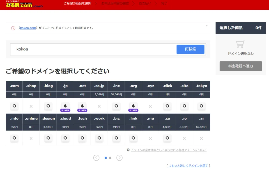Select the .blog domain availability circle

point(48,106)
